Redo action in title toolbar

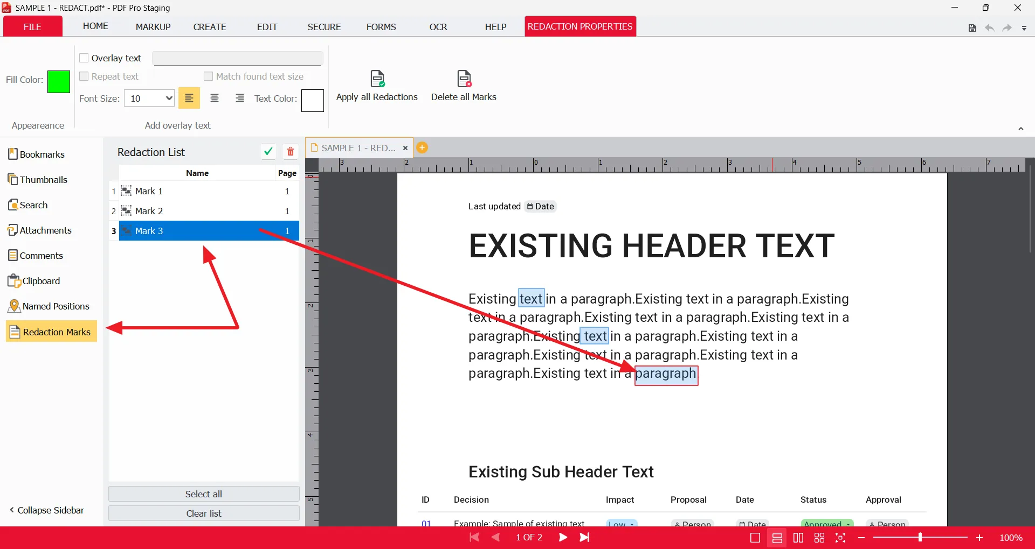pyautogui.click(x=1006, y=28)
